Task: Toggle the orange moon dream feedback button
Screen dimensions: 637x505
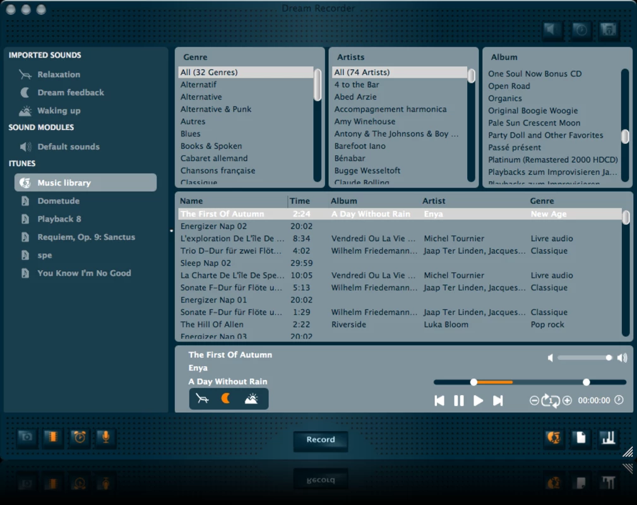Action: coord(226,398)
